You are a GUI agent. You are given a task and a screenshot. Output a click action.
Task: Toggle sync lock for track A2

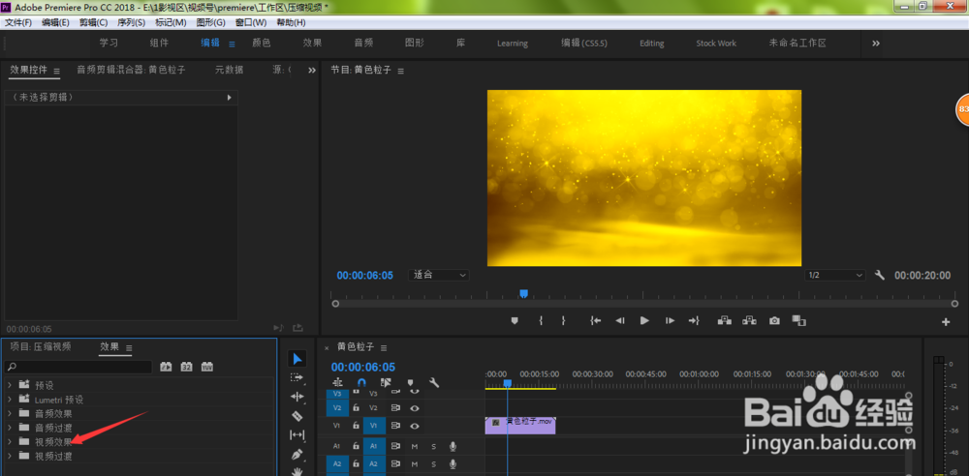(x=395, y=463)
